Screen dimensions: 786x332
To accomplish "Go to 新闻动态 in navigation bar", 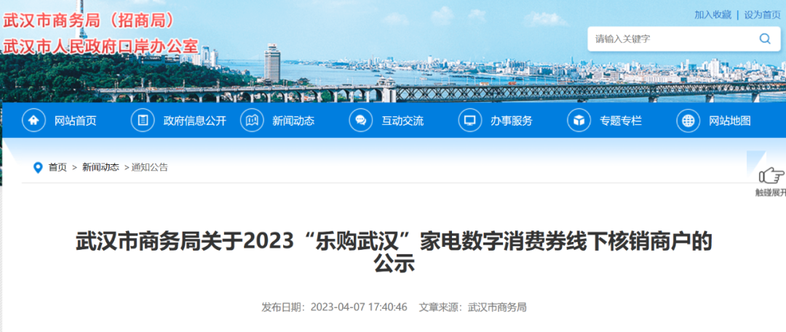I will (293, 121).
